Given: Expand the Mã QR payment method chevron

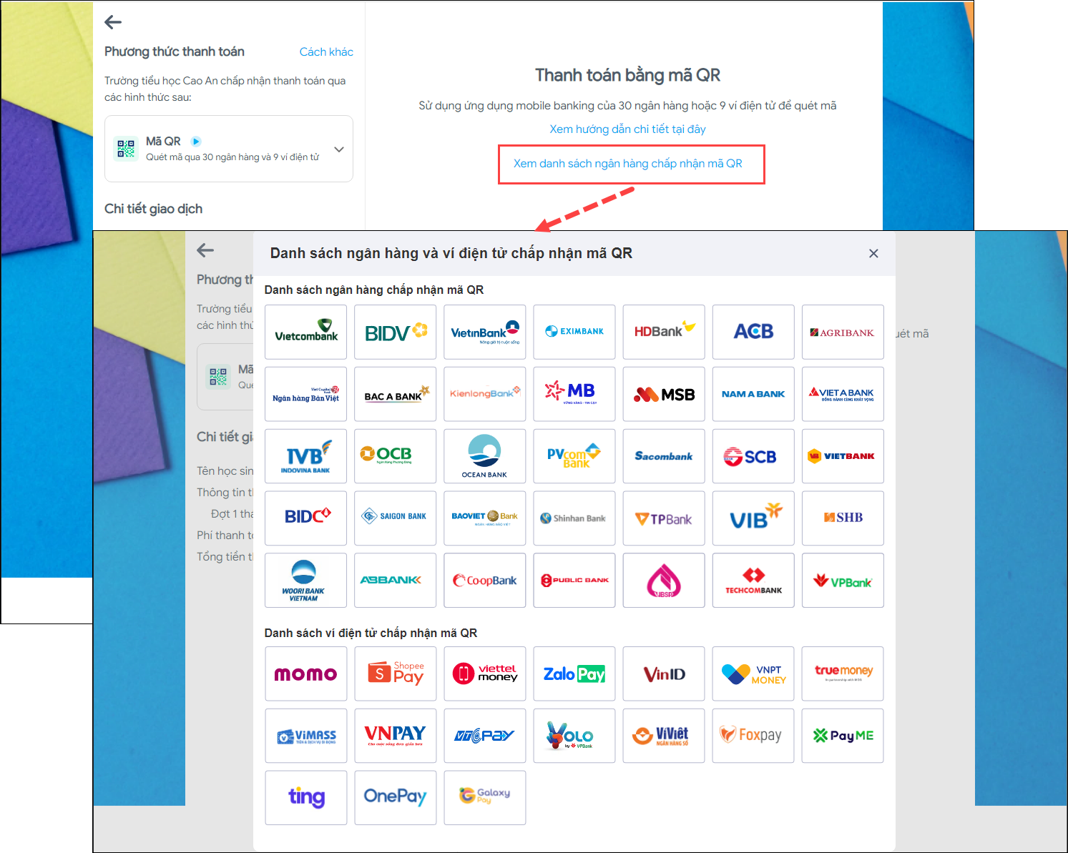Looking at the screenshot, I should 339,149.
